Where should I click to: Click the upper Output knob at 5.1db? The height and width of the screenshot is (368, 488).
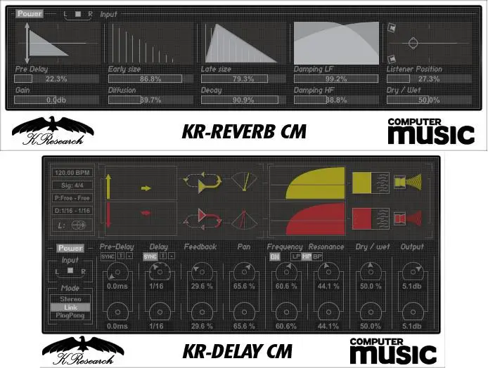413,272
